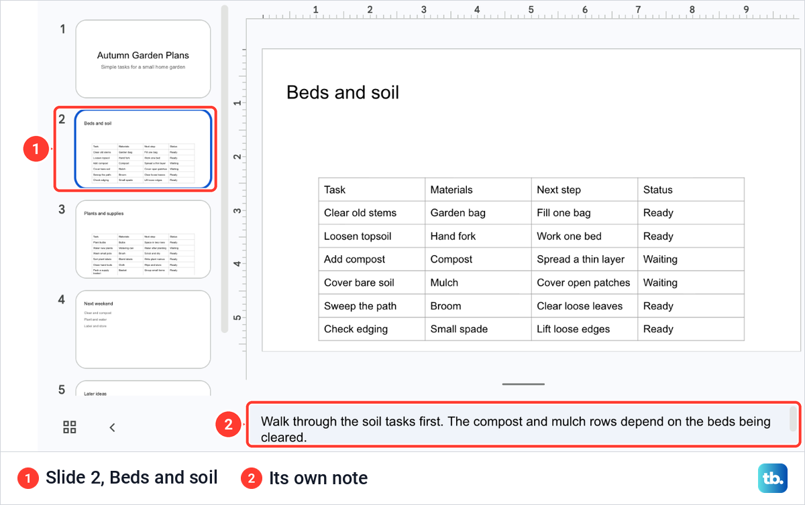Select slide 4 thumbnail Next weekend
This screenshot has width=805, height=505.
point(143,329)
